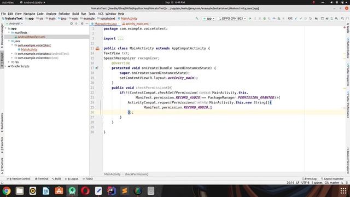Image resolution: width=350 pixels, height=197 pixels.
Task: Select AndroidManifest.xml in project tree
Action: pos(32,37)
